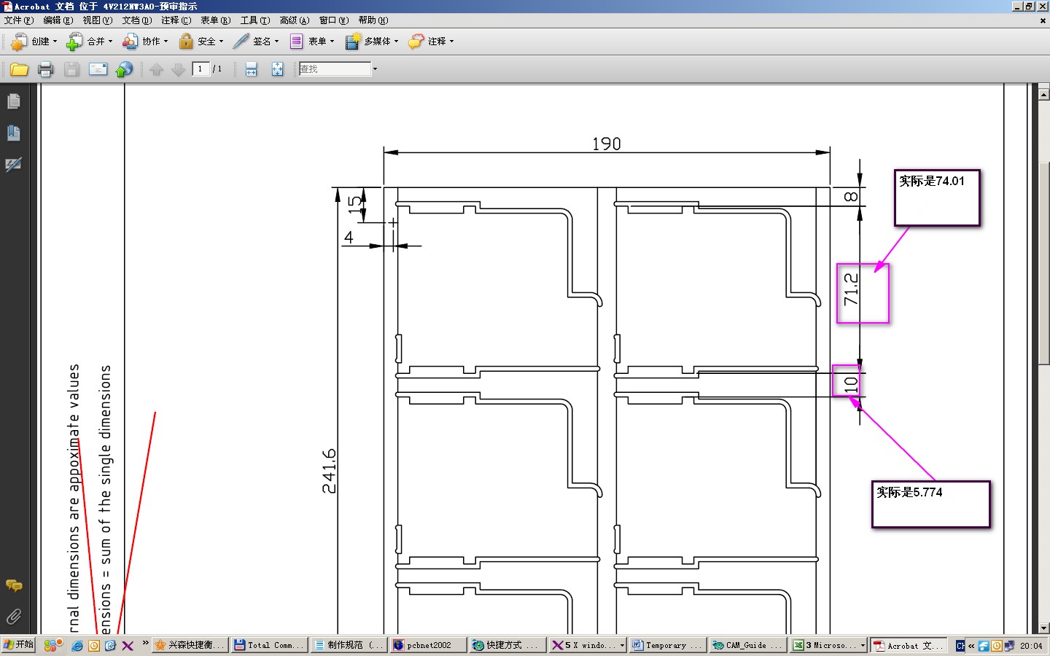
Task: Open the 视图(V) menu
Action: pyautogui.click(x=98, y=20)
